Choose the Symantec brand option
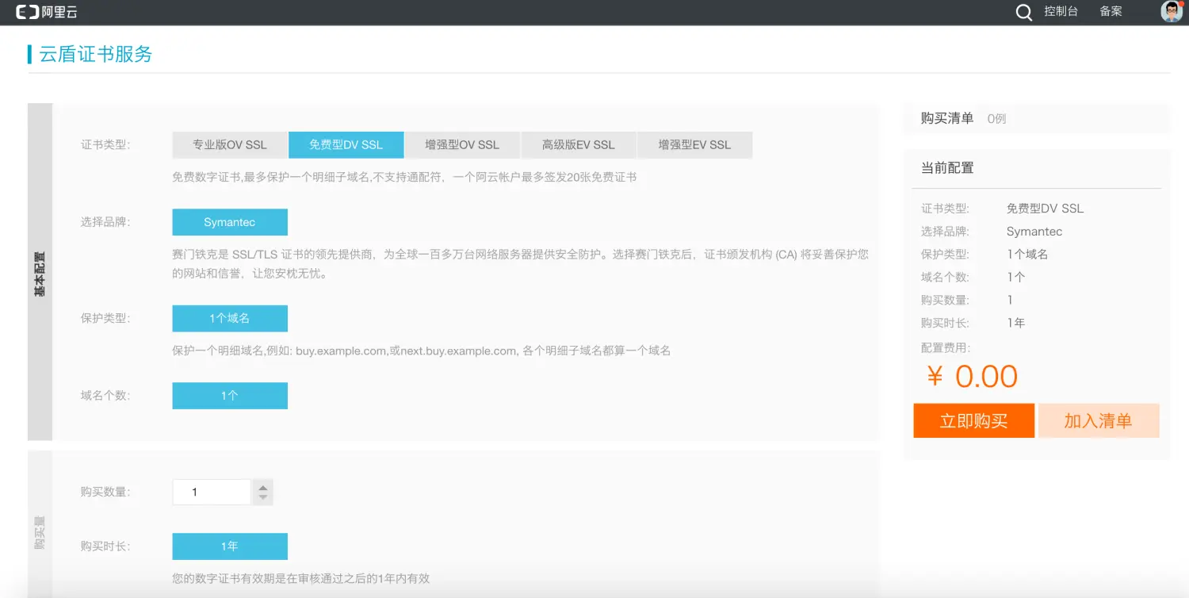 [230, 222]
